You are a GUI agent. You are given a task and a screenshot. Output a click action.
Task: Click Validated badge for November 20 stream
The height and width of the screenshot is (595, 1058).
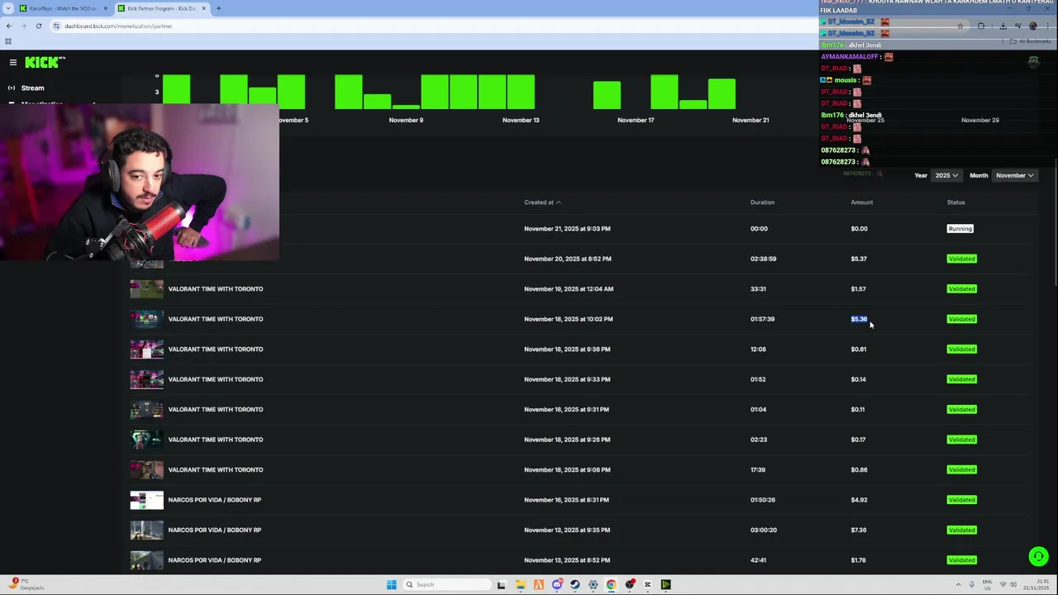tap(961, 259)
